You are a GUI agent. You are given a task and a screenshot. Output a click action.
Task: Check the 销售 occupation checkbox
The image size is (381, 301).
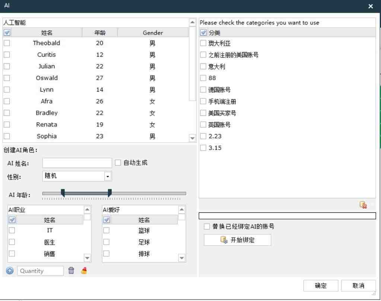point(12,254)
